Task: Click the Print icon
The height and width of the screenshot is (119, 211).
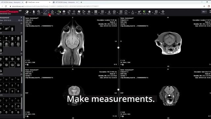Action: pos(114,12)
